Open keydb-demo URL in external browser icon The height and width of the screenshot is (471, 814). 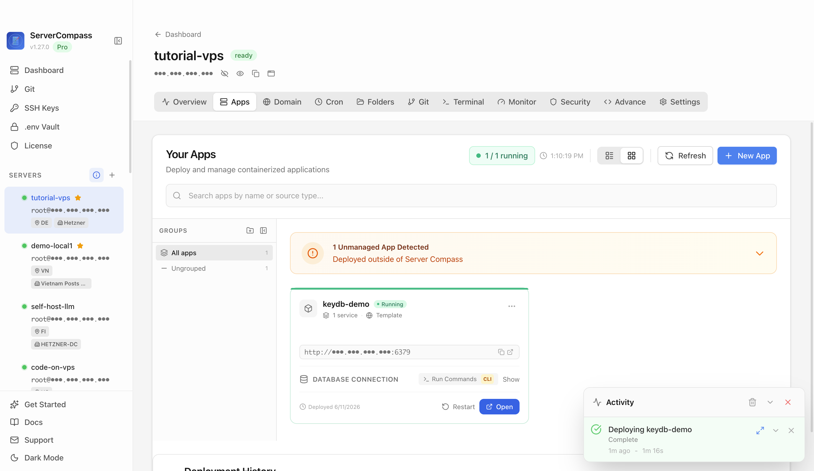point(510,352)
